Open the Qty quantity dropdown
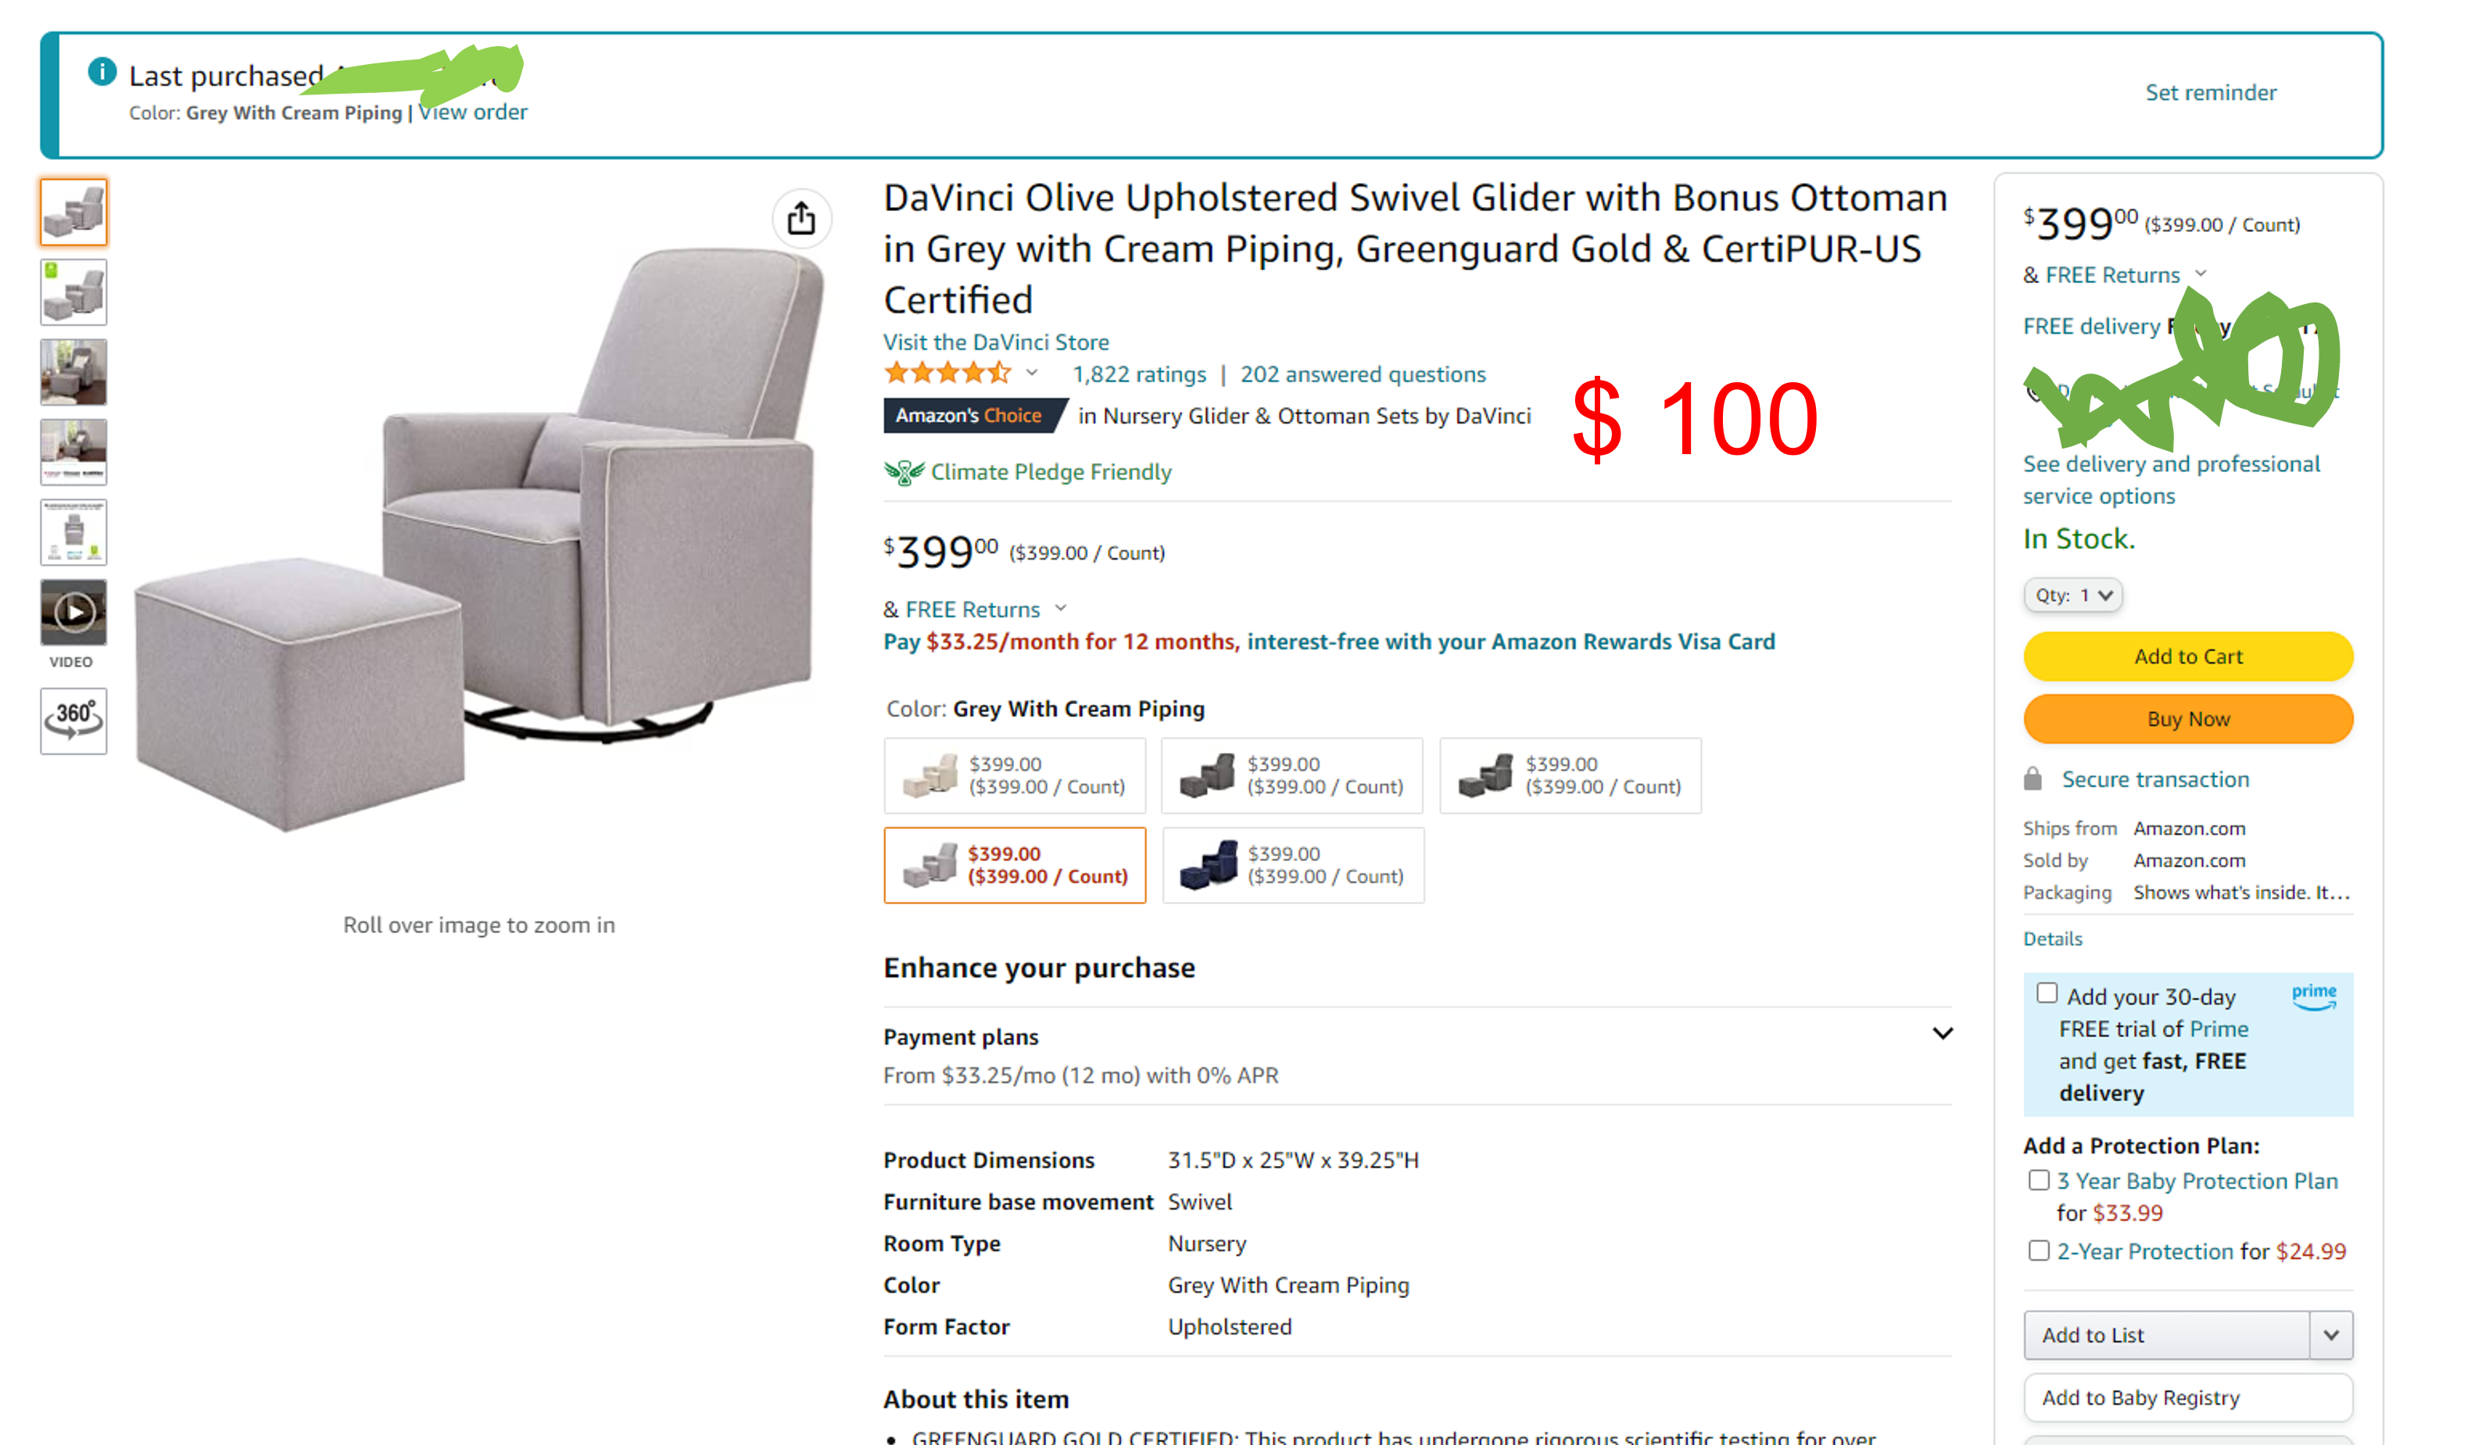The image size is (2482, 1445). click(2072, 596)
